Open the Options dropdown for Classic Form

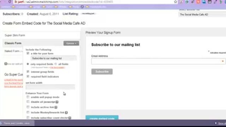click(x=71, y=43)
